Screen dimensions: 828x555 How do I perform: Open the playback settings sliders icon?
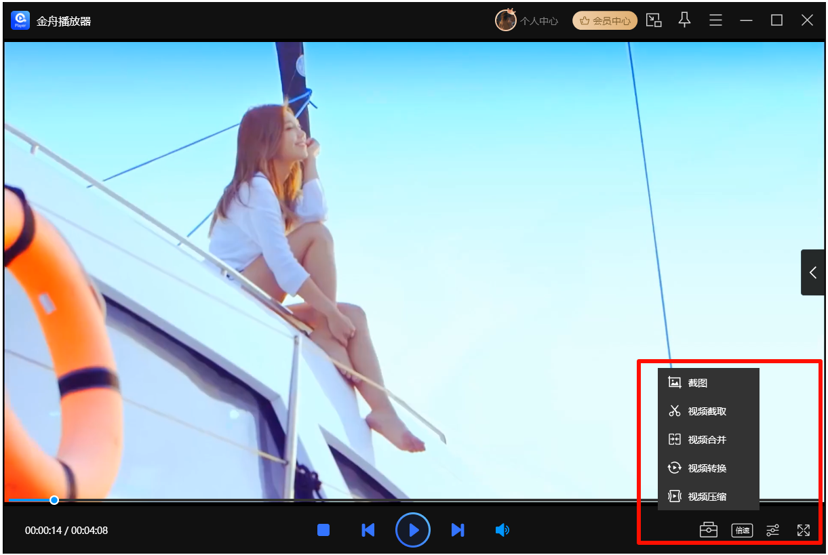pos(772,530)
